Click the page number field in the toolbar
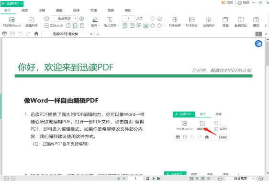The height and width of the screenshot is (183, 269). coord(128,19)
